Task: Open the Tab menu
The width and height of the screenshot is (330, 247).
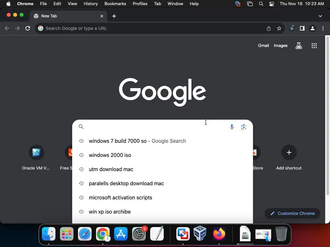Action: click(157, 4)
